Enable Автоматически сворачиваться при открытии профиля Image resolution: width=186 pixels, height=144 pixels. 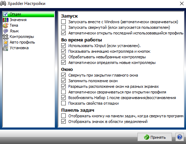tap(63, 92)
